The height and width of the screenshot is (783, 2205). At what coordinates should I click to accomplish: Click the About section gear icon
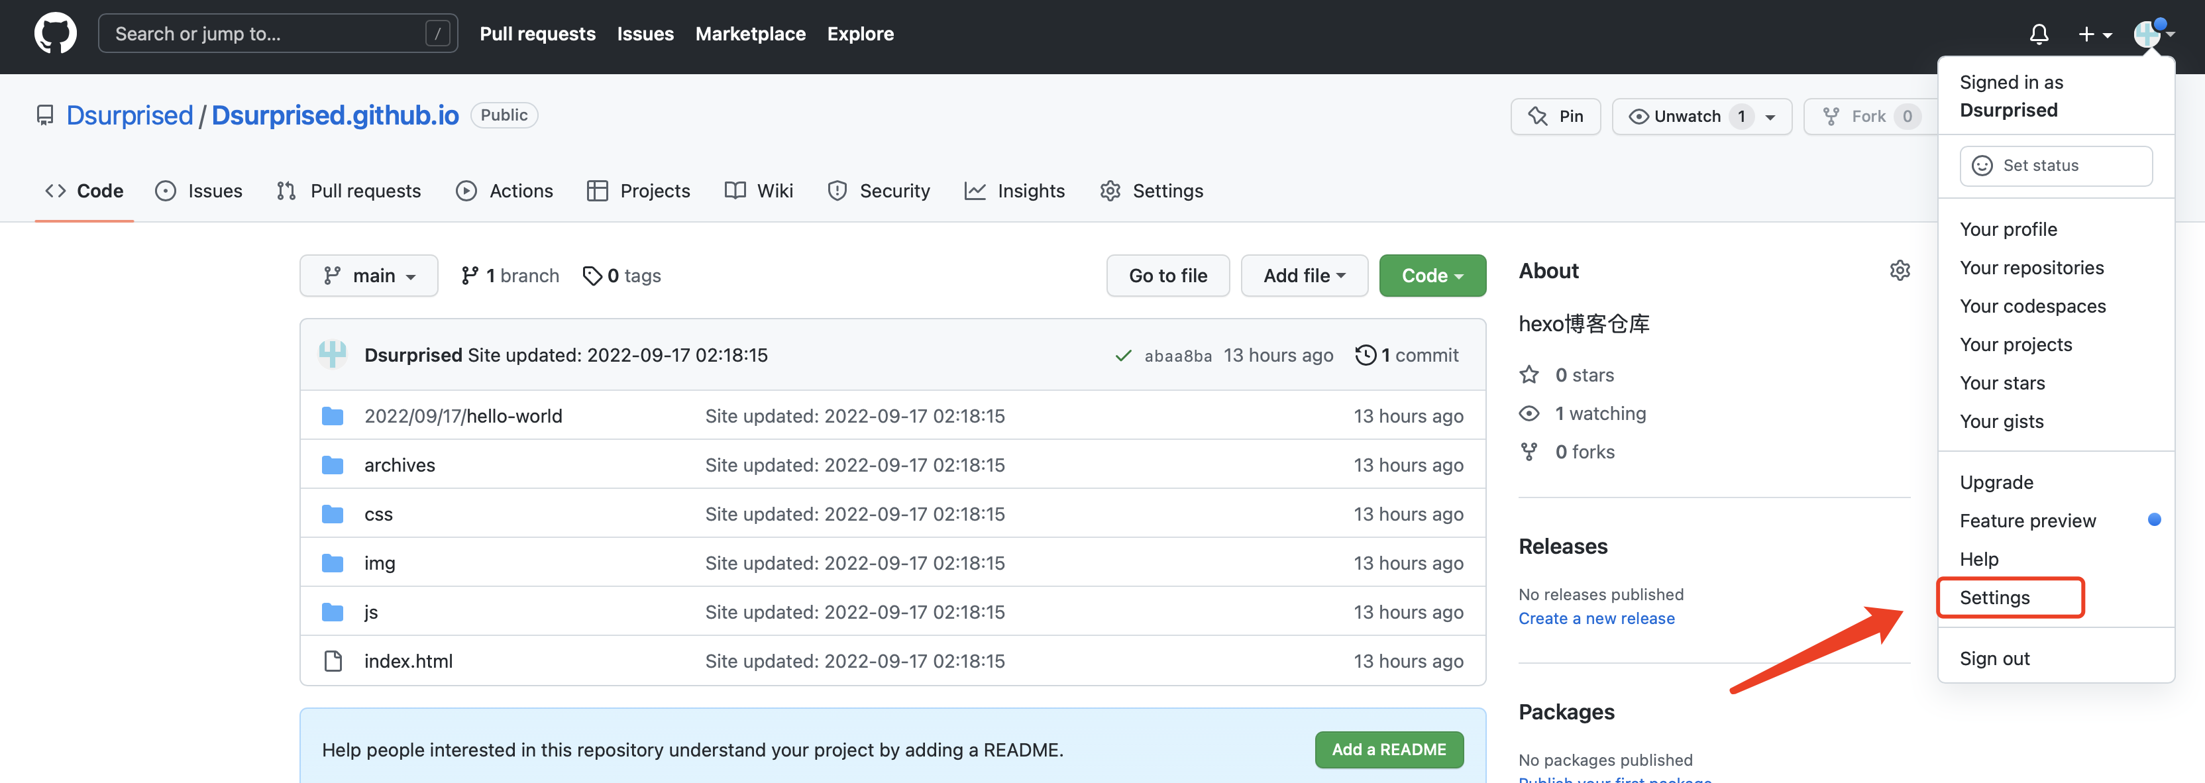(1900, 272)
